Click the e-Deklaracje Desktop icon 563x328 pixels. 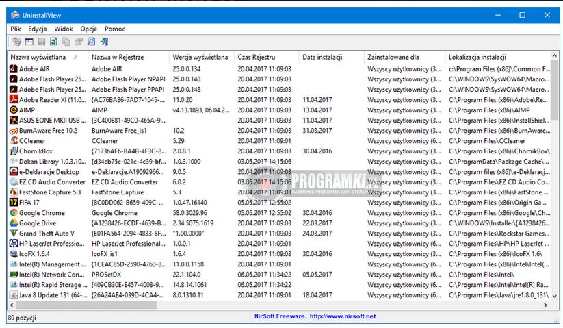(13, 172)
